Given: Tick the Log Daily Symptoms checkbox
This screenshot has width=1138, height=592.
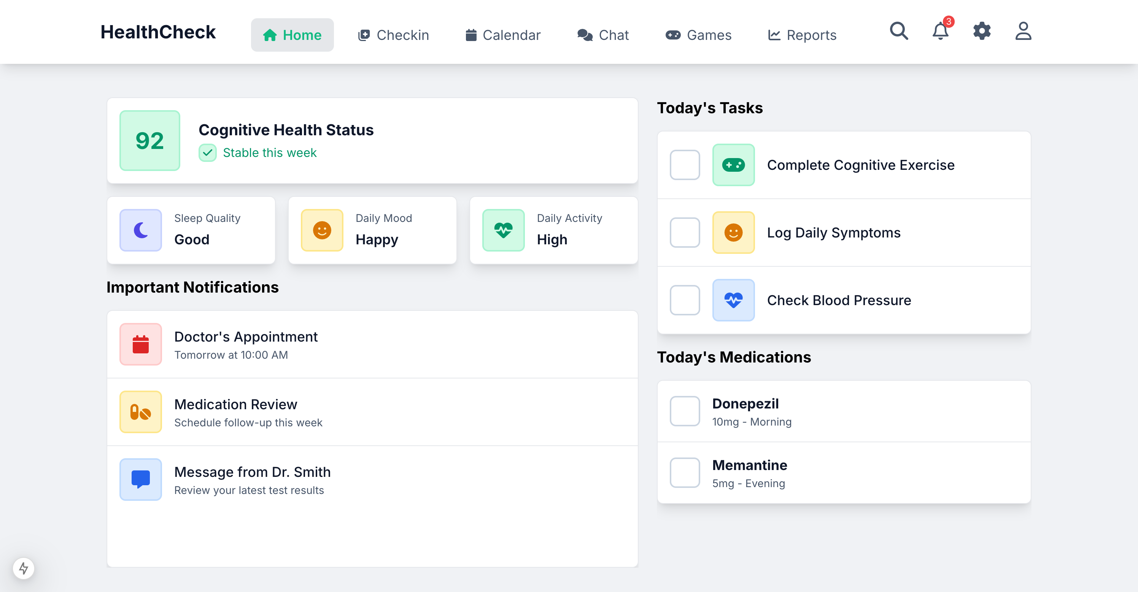Looking at the screenshot, I should pos(684,232).
